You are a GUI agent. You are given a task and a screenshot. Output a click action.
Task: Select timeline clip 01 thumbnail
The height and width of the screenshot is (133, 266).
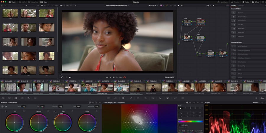8,87
